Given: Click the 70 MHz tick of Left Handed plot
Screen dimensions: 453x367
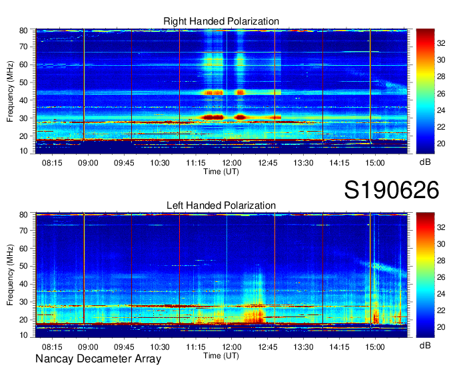Looking at the screenshot, I should tap(23, 231).
